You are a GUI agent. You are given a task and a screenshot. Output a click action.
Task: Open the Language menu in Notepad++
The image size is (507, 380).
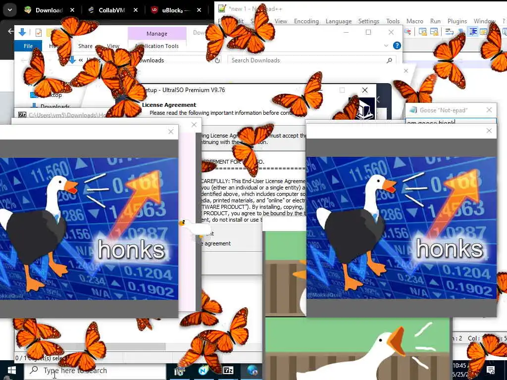click(339, 21)
